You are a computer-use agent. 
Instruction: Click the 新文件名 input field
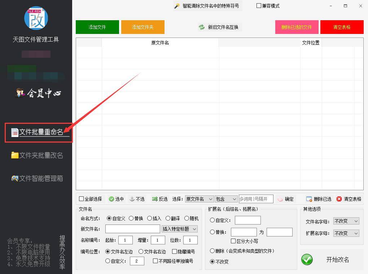133,229
